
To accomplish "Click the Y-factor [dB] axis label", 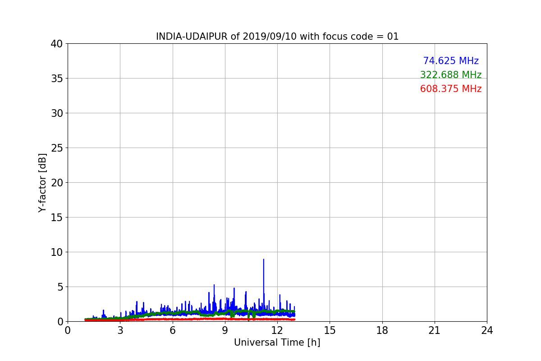I will tap(42, 183).
